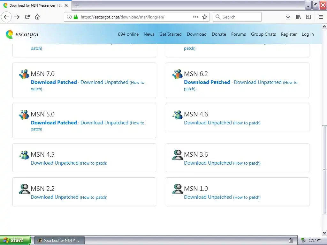Click the MSN 5.0 buddy icon
This screenshot has height=245, width=327.
click(x=24, y=115)
